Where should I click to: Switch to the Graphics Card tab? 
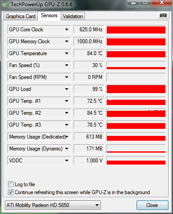tap(21, 16)
